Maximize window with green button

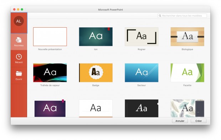tap(22, 9)
